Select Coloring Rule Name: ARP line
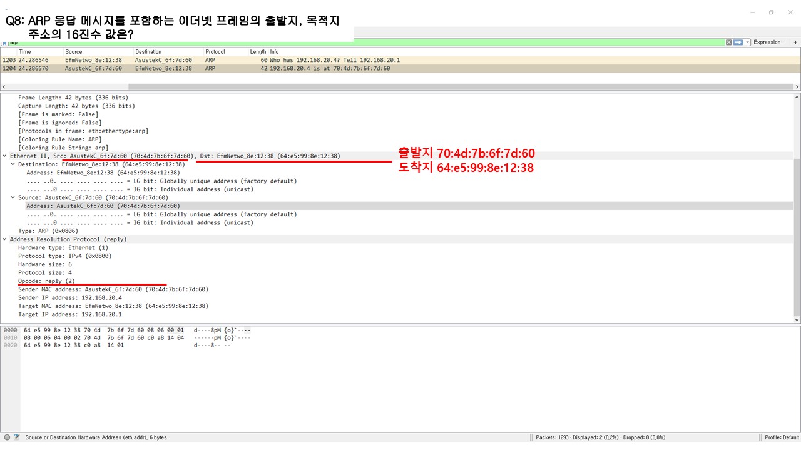Image resolution: width=801 pixels, height=450 pixels. pyautogui.click(x=60, y=139)
